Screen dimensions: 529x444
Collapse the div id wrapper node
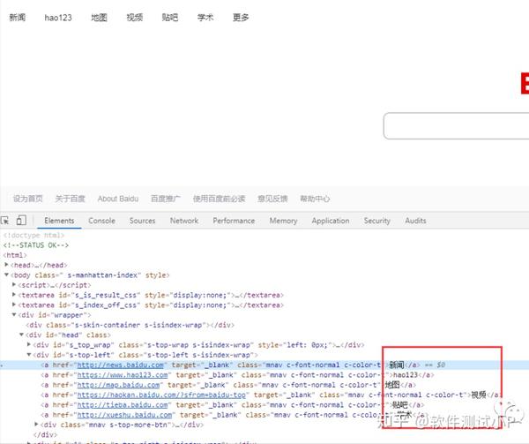[14, 314]
